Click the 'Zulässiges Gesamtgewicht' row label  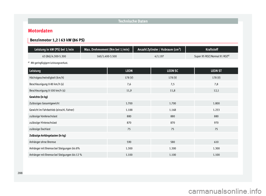pos(44,104)
